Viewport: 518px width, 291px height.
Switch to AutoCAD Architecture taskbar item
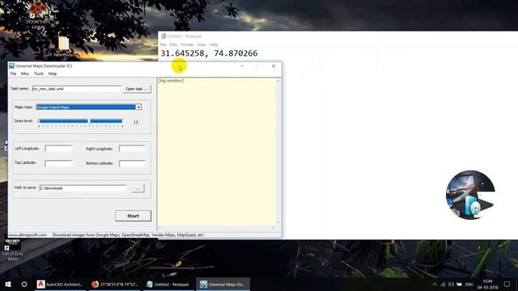60,284
